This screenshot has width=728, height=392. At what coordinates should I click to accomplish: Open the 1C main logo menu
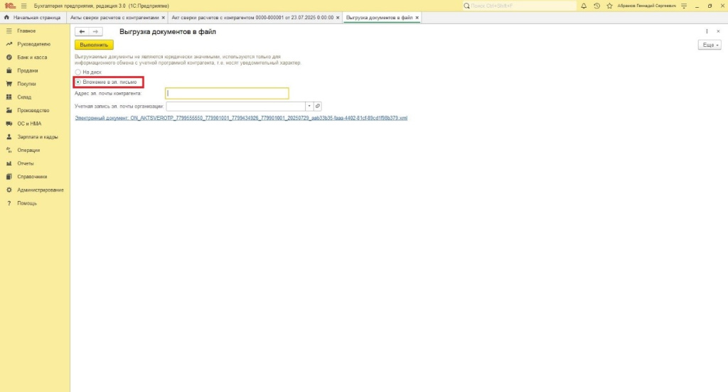(10, 6)
